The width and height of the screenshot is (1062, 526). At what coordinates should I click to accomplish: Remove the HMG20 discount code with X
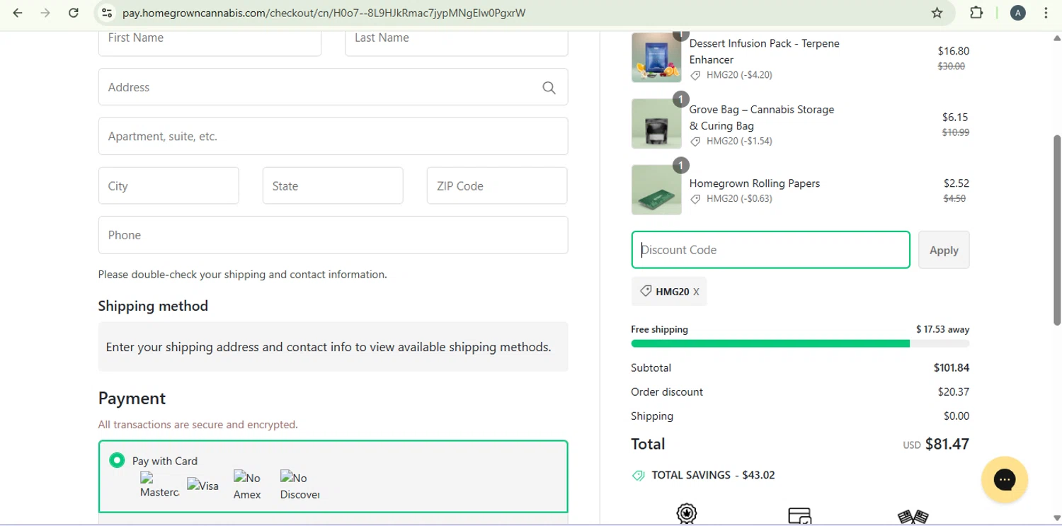696,292
